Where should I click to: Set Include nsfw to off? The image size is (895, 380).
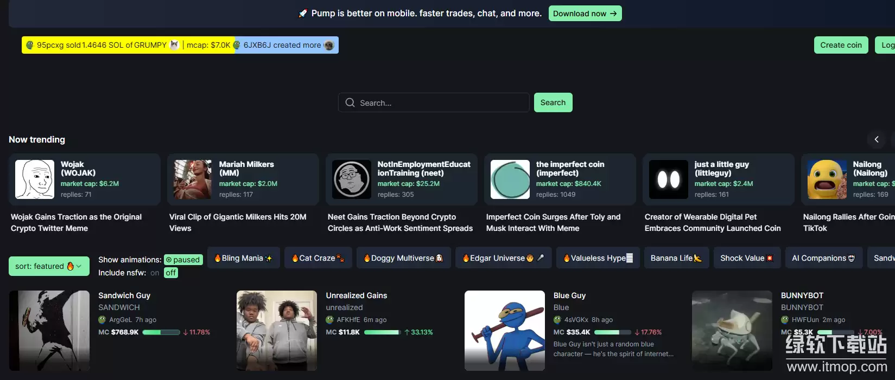[x=171, y=273]
